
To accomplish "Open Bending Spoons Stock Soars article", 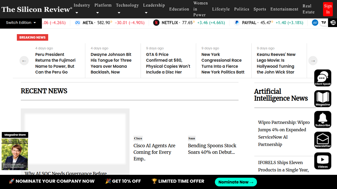I will (x=212, y=149).
